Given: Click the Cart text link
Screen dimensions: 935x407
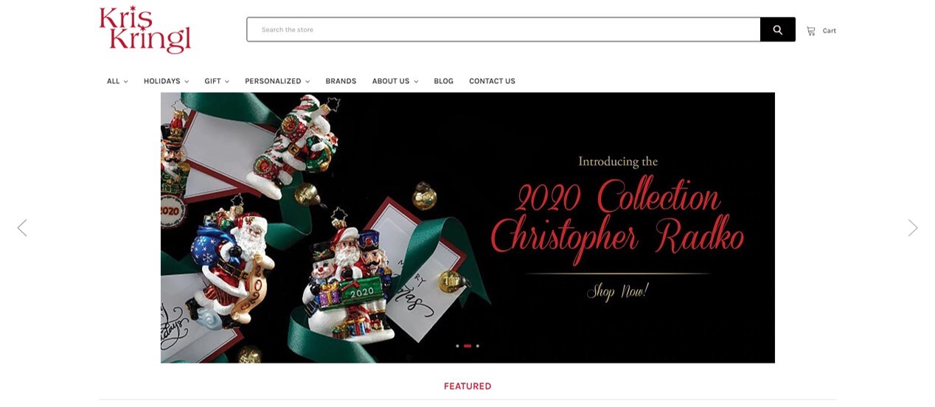Looking at the screenshot, I should [830, 31].
